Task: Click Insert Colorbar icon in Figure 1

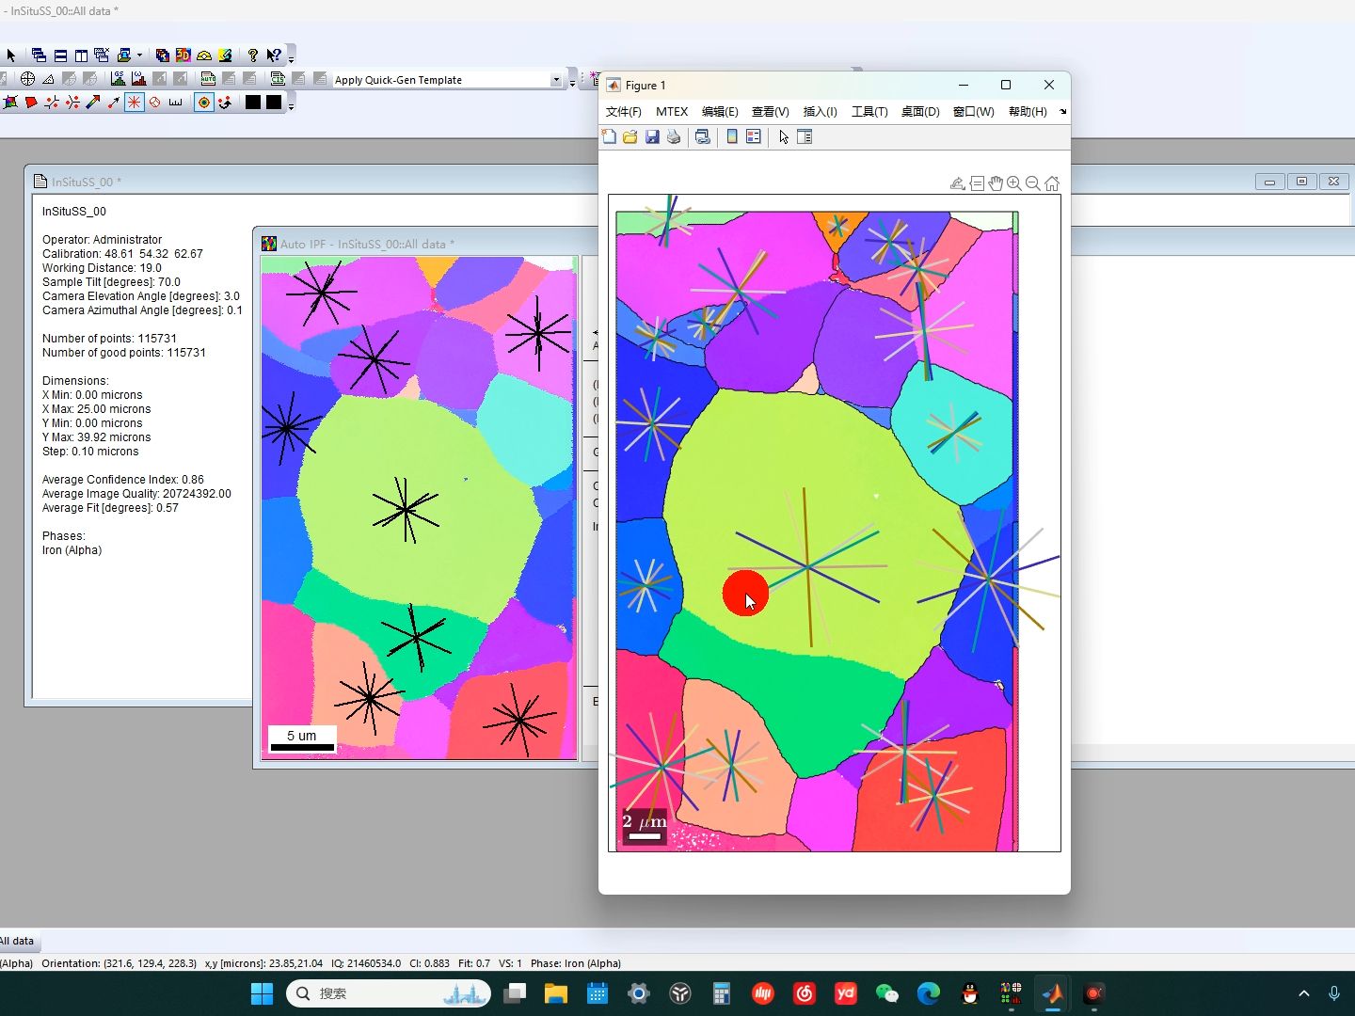Action: (x=732, y=137)
